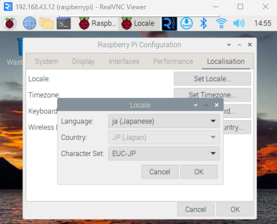
Task: Click OK in the Locale dialog
Action: tap(199, 172)
